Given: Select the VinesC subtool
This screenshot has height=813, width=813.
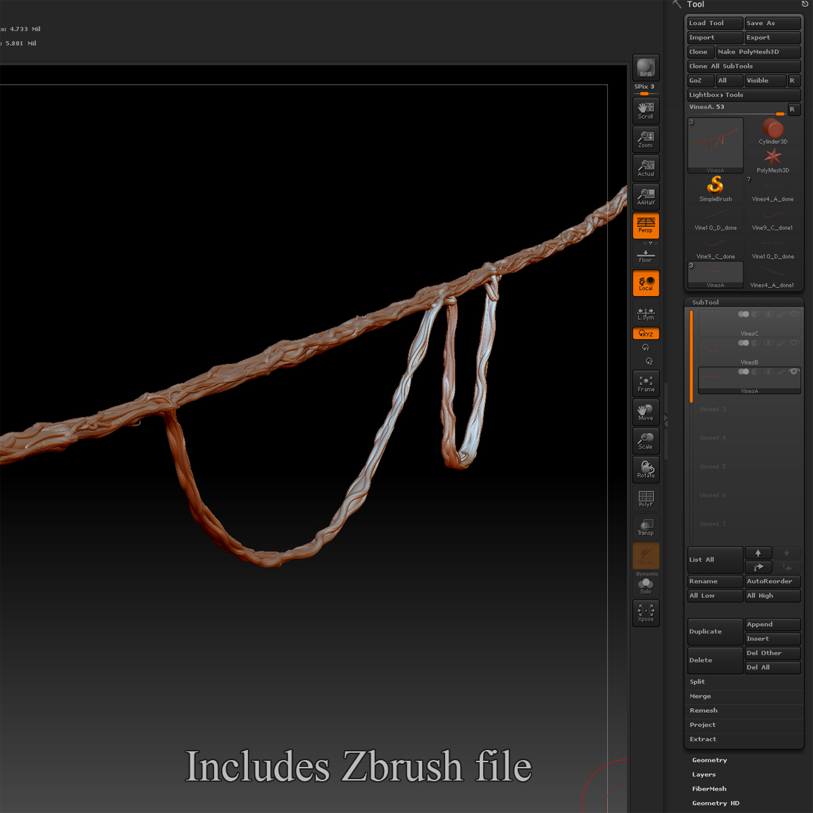Looking at the screenshot, I should click(749, 323).
